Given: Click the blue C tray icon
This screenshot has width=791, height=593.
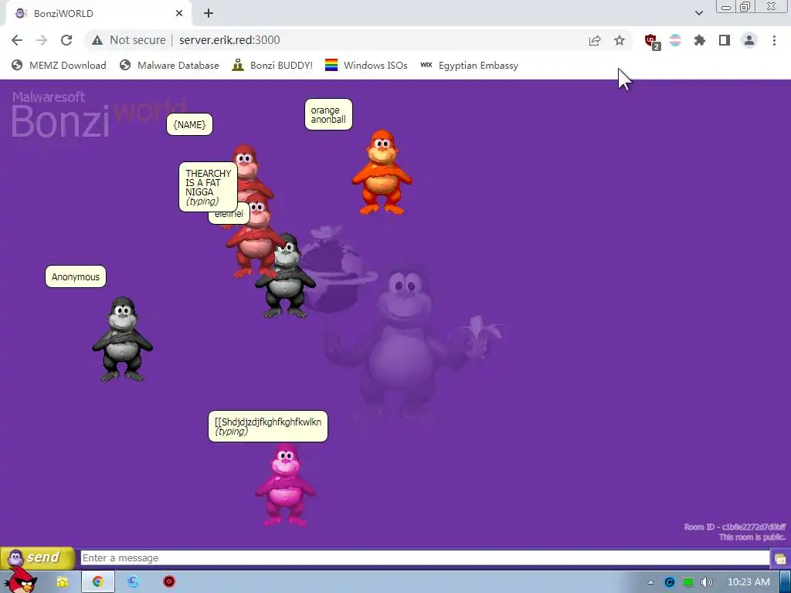Looking at the screenshot, I should click(x=670, y=582).
